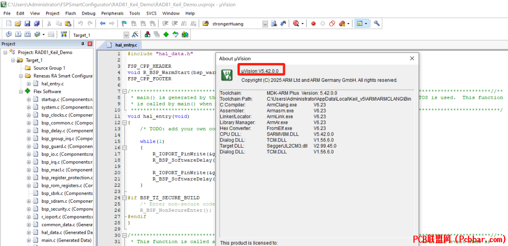
Task: Download to flash with the LOAD icon
Action: 64,34
